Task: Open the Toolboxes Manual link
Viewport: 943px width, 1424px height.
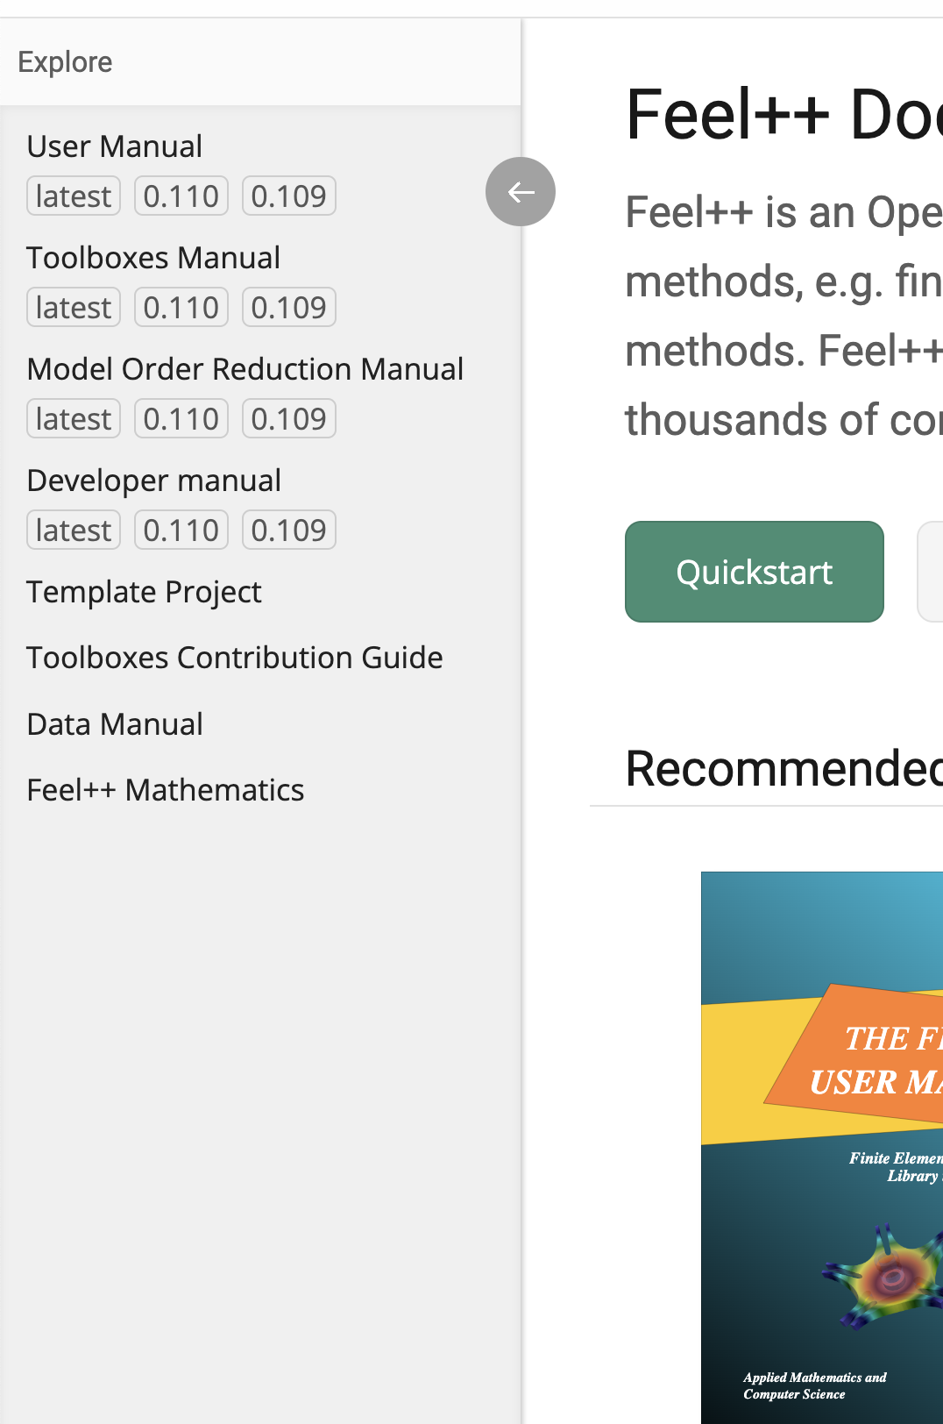Action: [153, 258]
